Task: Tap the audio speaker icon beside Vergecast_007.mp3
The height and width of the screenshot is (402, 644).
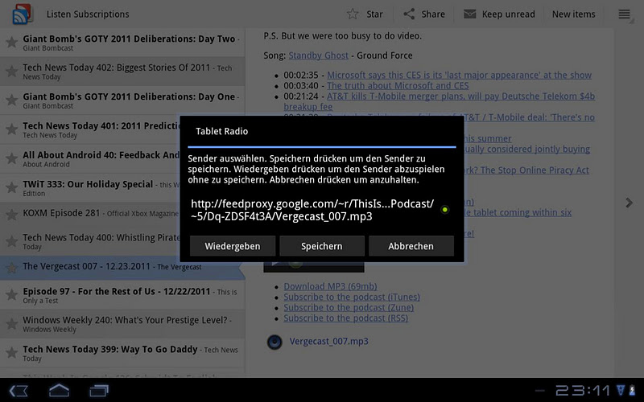Action: [x=275, y=342]
